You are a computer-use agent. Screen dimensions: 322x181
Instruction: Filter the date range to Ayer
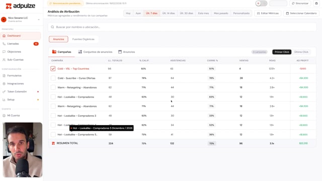point(138,13)
